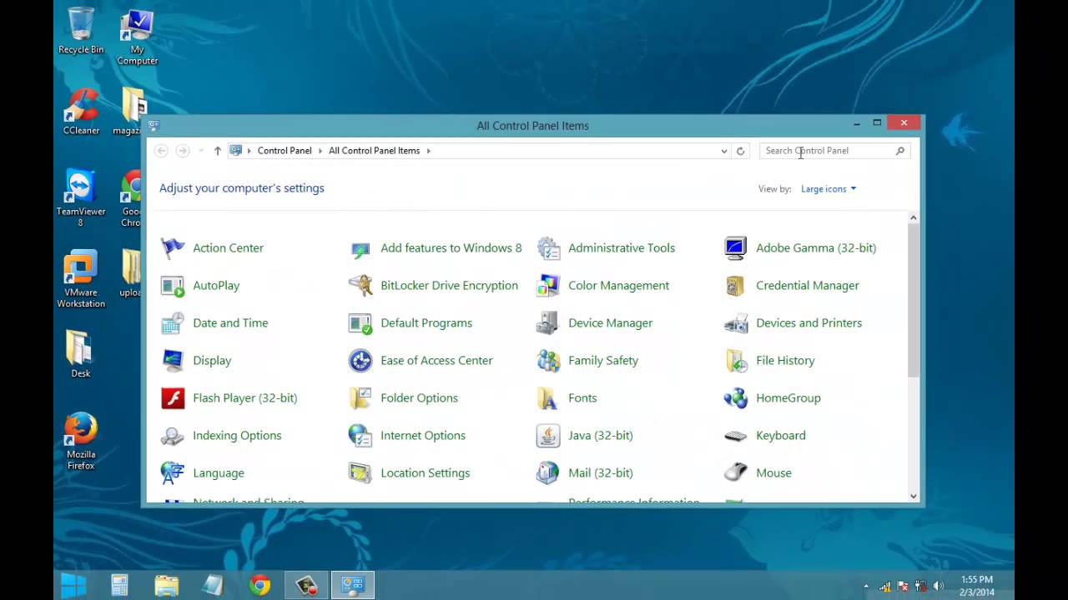Open the Mouse settings link
1068x600 pixels.
(x=773, y=472)
